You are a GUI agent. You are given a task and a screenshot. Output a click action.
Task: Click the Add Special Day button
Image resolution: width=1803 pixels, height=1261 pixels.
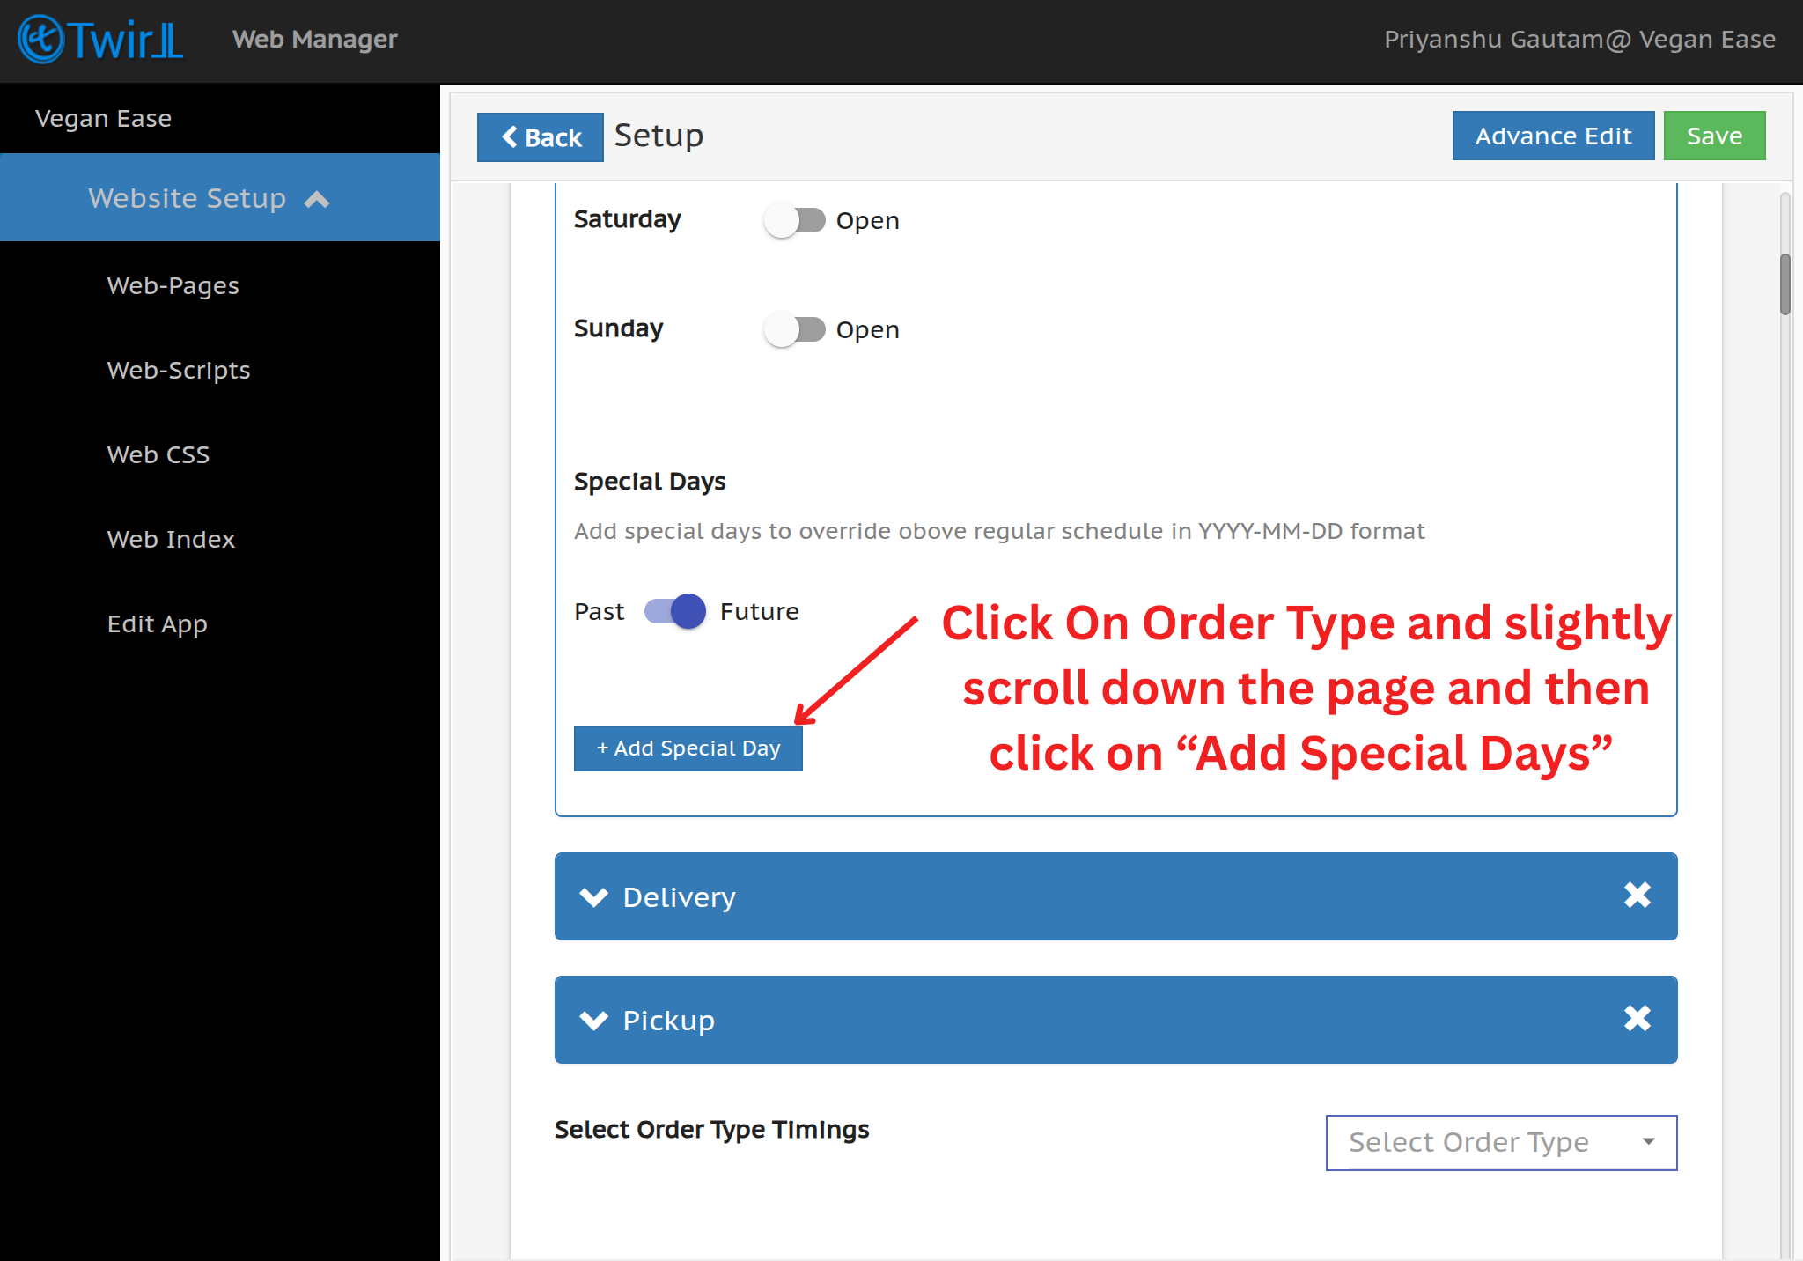coord(688,748)
